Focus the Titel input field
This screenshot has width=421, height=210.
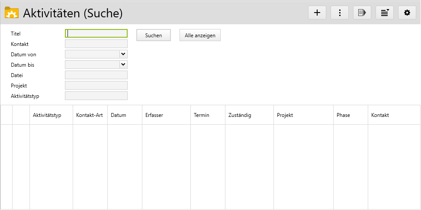click(x=96, y=33)
